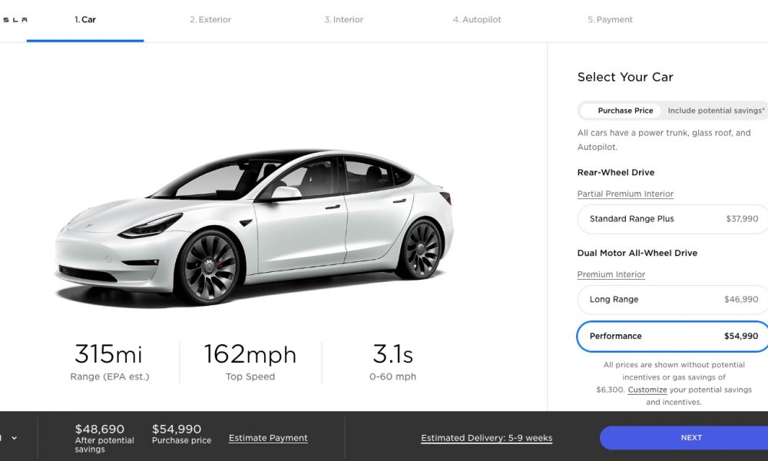Open the Premium Interior link
Screen dimensions: 768x461
tap(611, 275)
